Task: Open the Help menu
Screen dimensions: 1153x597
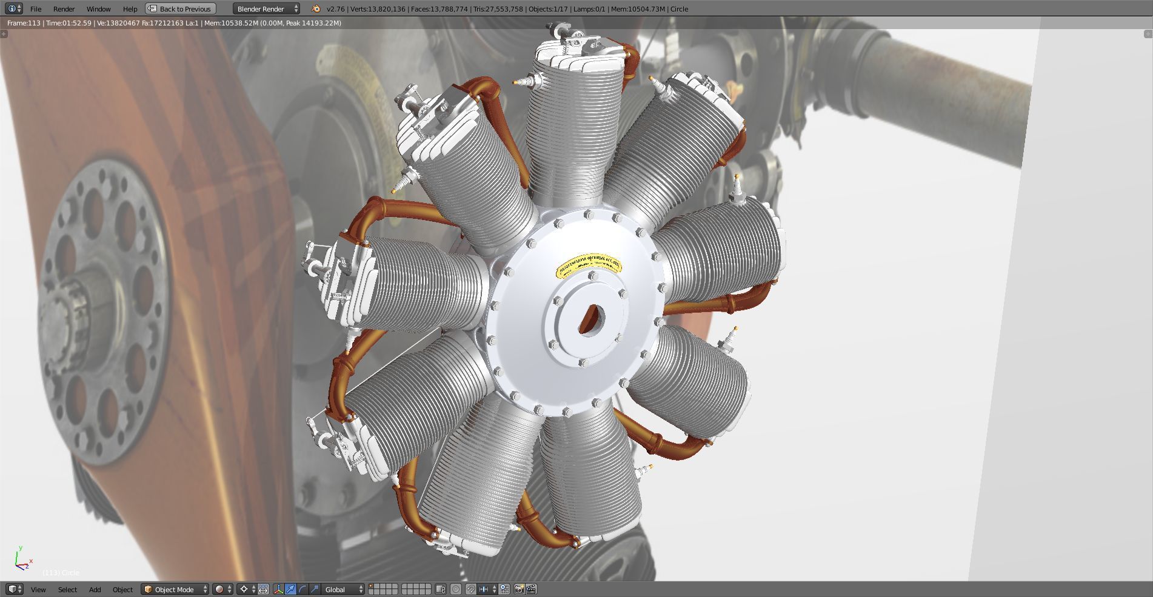Action: click(130, 8)
